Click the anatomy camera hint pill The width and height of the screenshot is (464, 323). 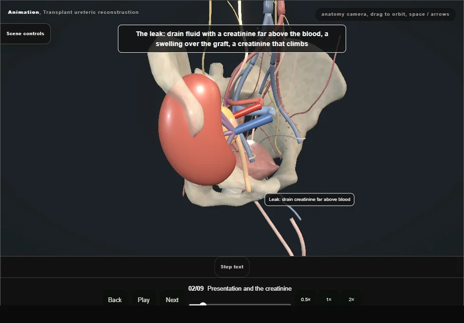click(385, 14)
